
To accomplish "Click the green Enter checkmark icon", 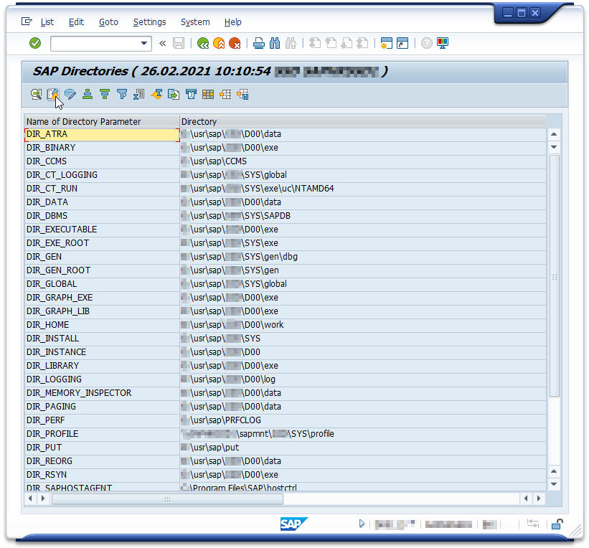I will coord(35,43).
